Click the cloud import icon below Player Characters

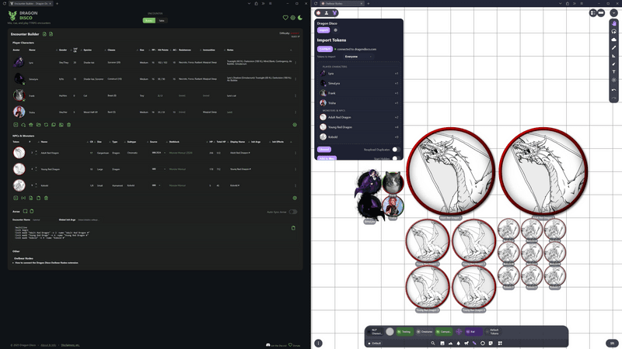[x=23, y=125]
